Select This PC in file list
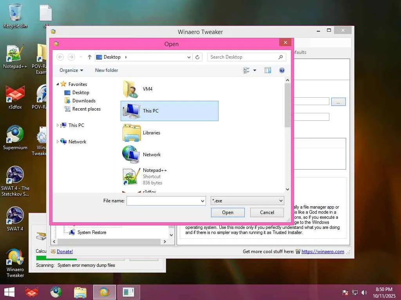401x300 pixels. 169,111
